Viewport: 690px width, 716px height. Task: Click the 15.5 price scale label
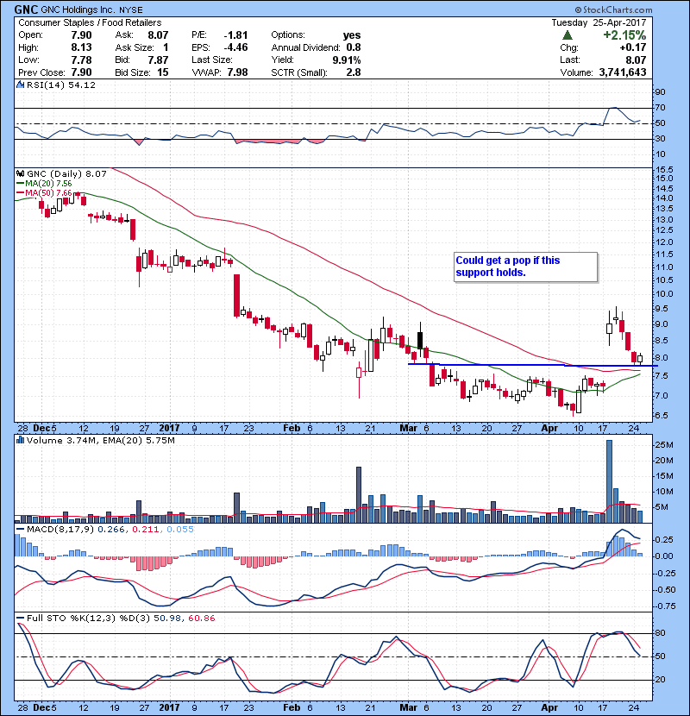pos(664,169)
